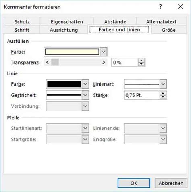This screenshot has height=192, width=191.
Task: Switch to the Schutz tab
Action: 22,21
